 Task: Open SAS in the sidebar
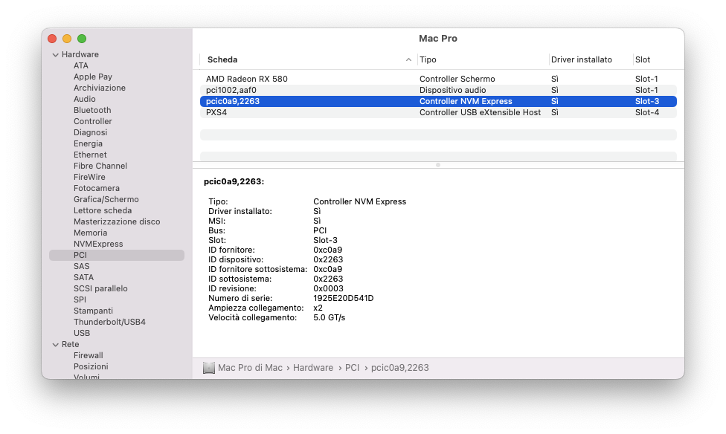click(x=82, y=266)
